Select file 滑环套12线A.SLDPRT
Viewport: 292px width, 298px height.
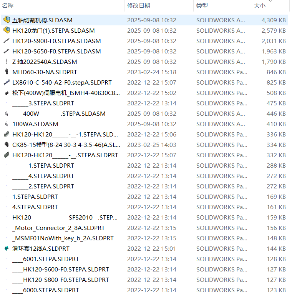click(x=41, y=248)
